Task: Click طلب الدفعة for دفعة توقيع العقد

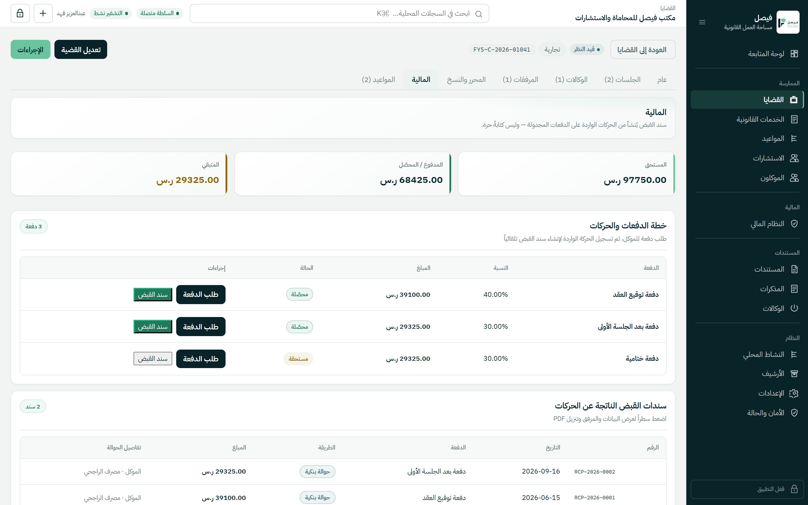Action: (201, 295)
